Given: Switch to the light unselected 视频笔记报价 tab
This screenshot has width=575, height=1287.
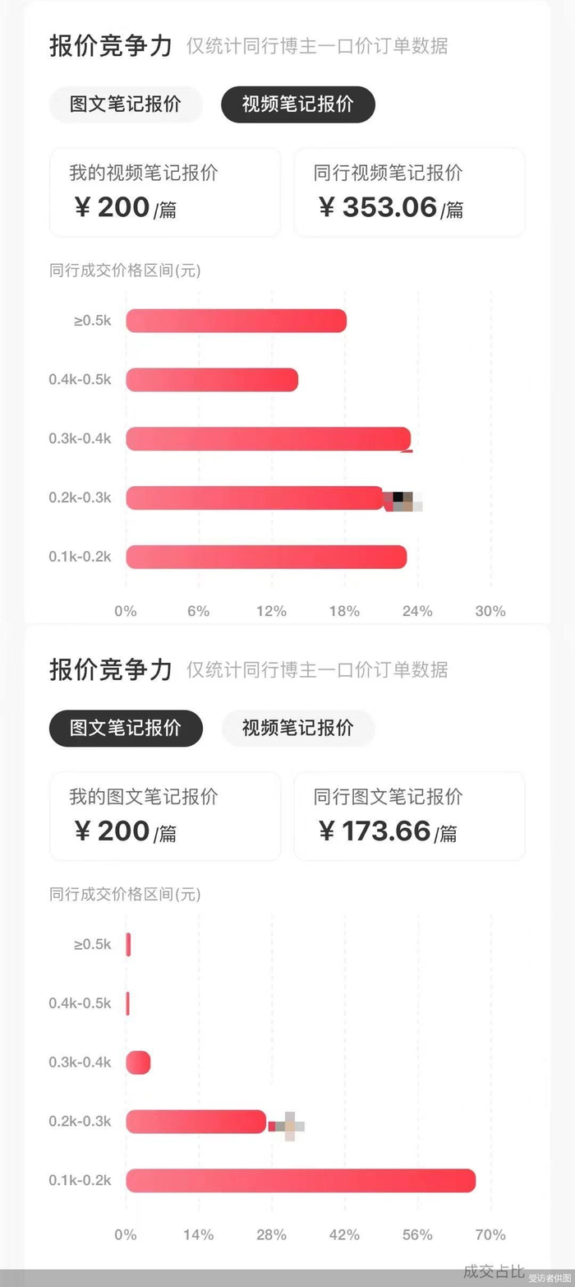Looking at the screenshot, I should [297, 728].
